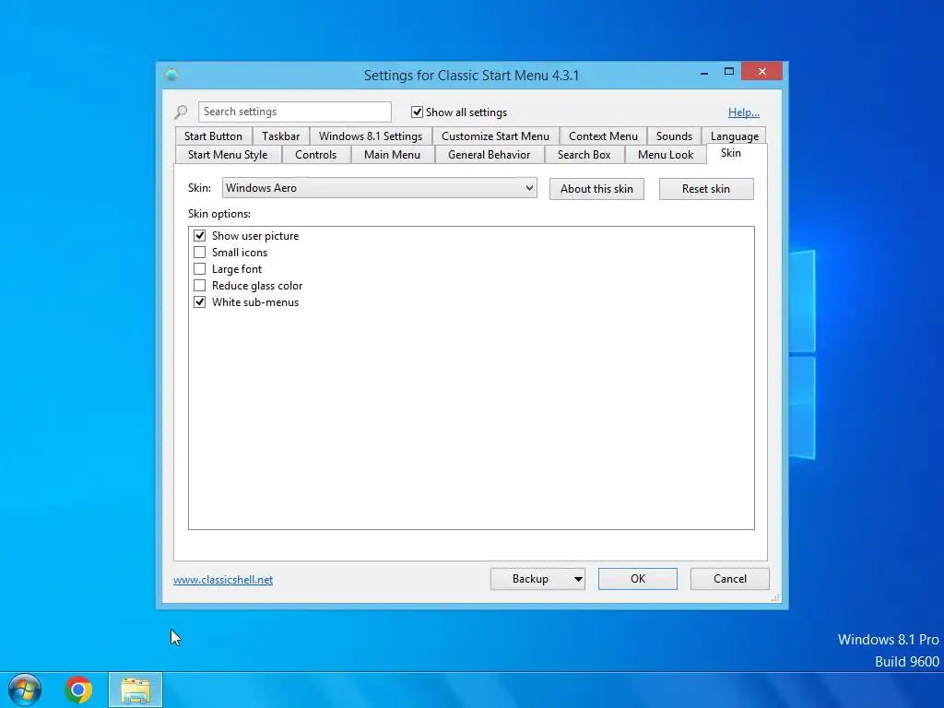Launch Google Chrome from the taskbar

78,690
